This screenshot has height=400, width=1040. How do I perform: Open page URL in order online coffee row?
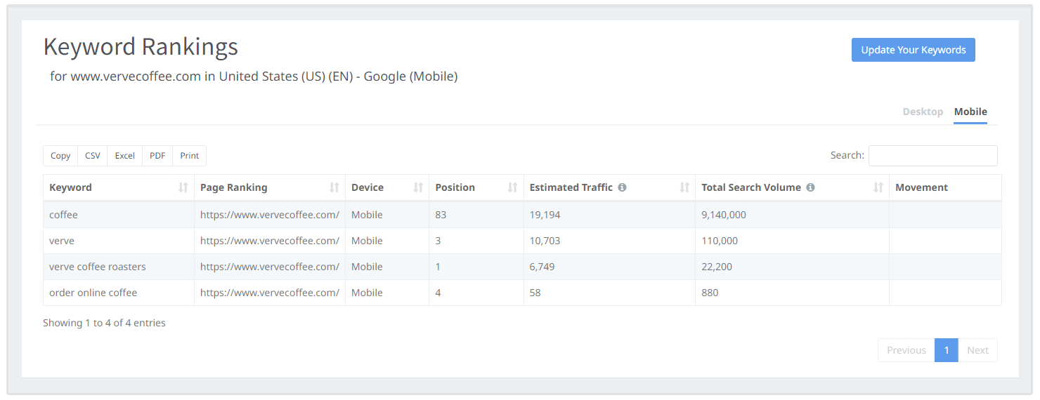point(270,293)
